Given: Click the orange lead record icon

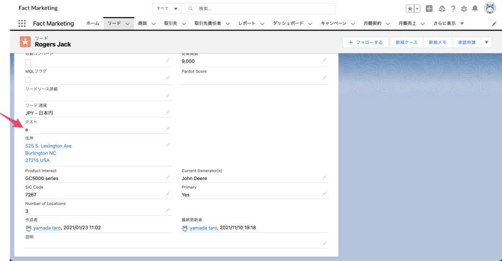Looking at the screenshot, I should point(25,42).
